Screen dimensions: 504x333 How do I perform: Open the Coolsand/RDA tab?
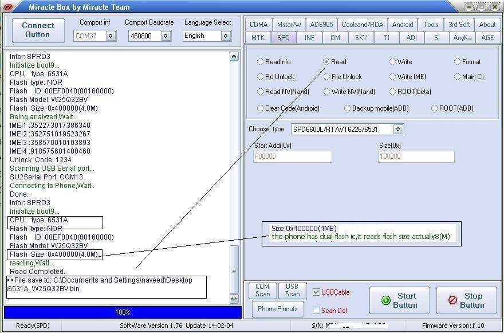click(x=362, y=25)
